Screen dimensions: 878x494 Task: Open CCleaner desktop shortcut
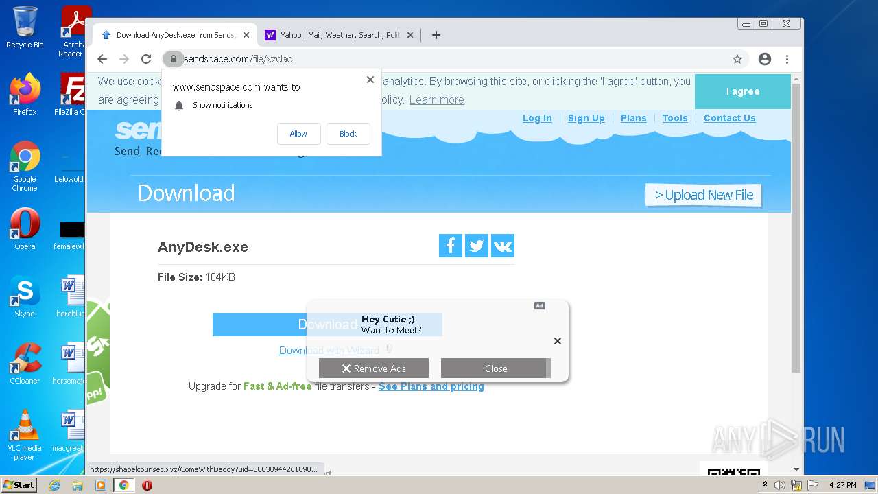tap(25, 364)
